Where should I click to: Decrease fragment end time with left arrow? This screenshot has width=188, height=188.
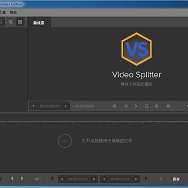tap(104, 179)
